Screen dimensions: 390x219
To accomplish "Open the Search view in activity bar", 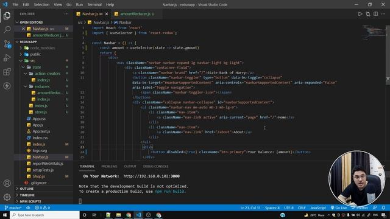I will [7, 30].
